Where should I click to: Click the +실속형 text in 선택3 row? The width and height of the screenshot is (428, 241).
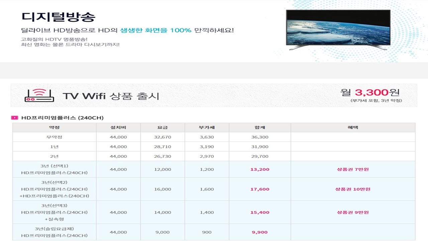54,219
